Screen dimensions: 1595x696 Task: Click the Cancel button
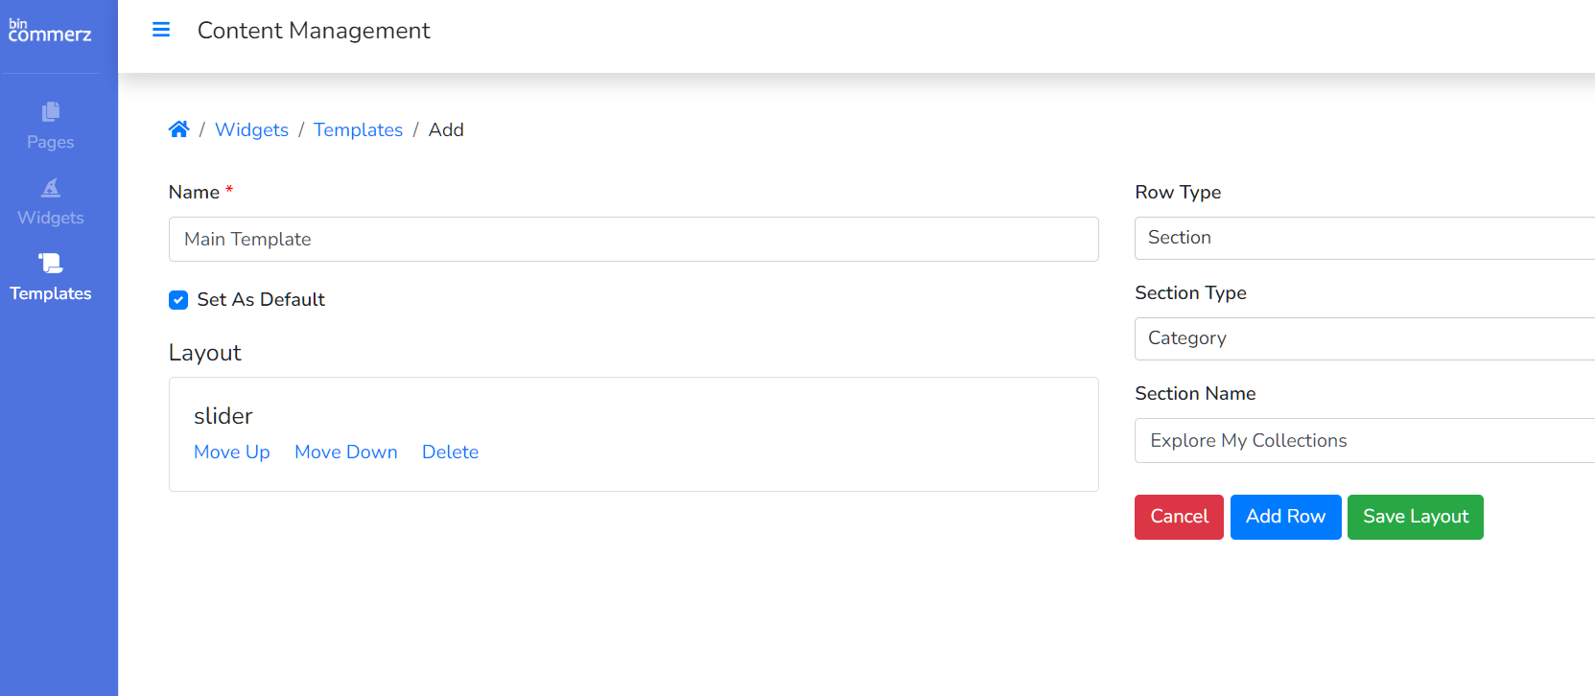click(1179, 517)
